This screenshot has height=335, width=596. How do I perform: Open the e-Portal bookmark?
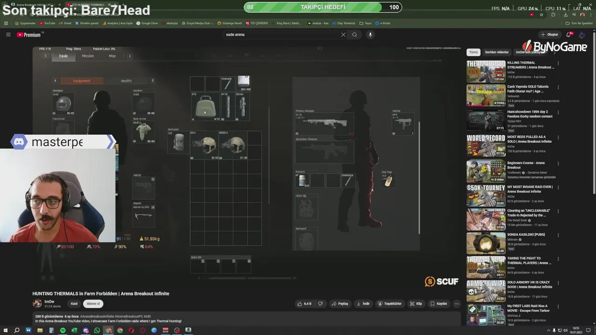[383, 23]
